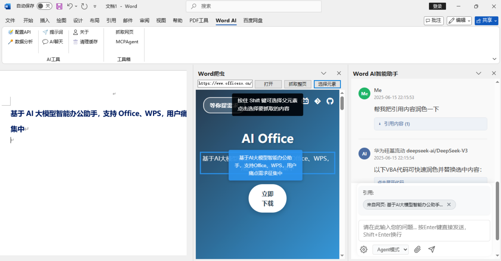This screenshot has width=501, height=261.
Task: Switch to the 布局 ribbon tab
Action: [94, 21]
